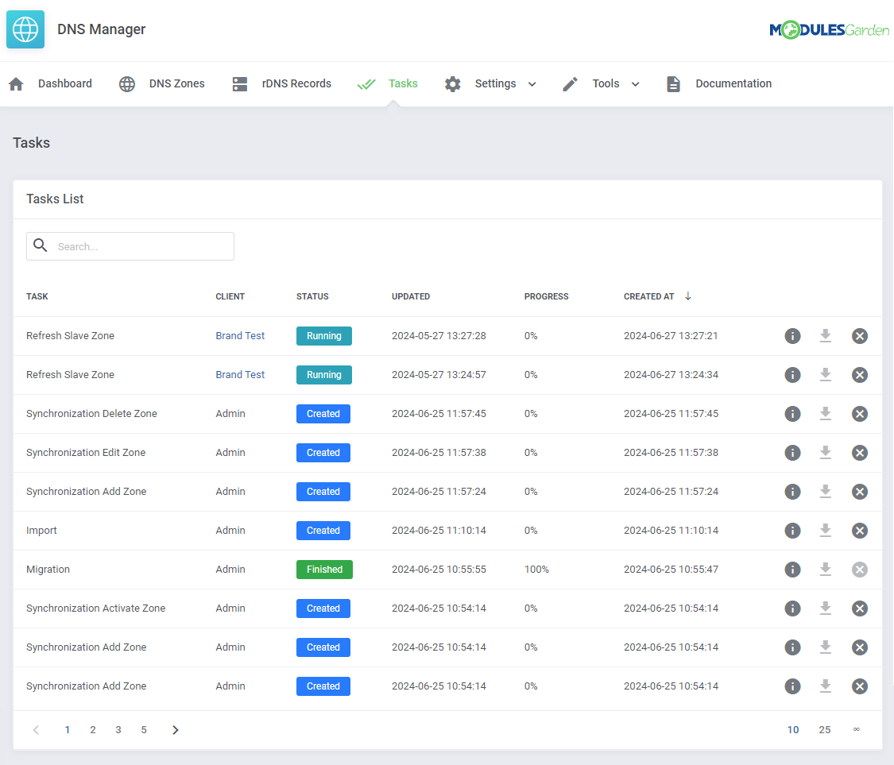This screenshot has height=765, width=894.
Task: Open Brand Test client for 13:27:21 task
Action: (240, 336)
